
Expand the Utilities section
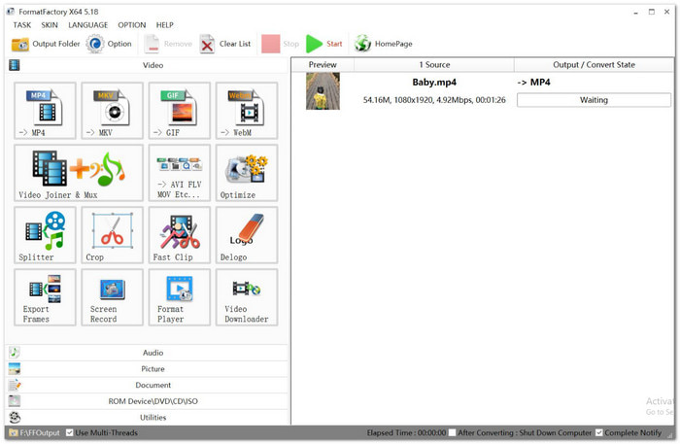click(151, 418)
